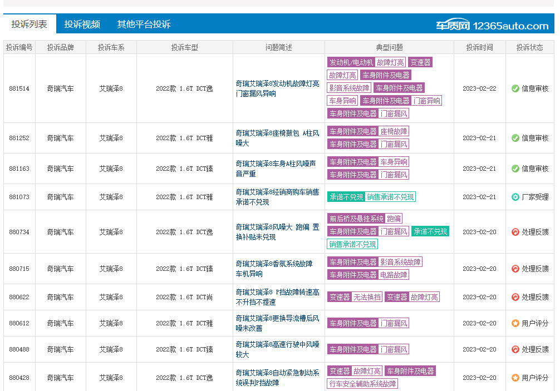This screenshot has height=391, width=560.
Task: Open complaint 奇瑞艾瑞泽8更换导流槽后风噪未改善
Action: coord(278,323)
